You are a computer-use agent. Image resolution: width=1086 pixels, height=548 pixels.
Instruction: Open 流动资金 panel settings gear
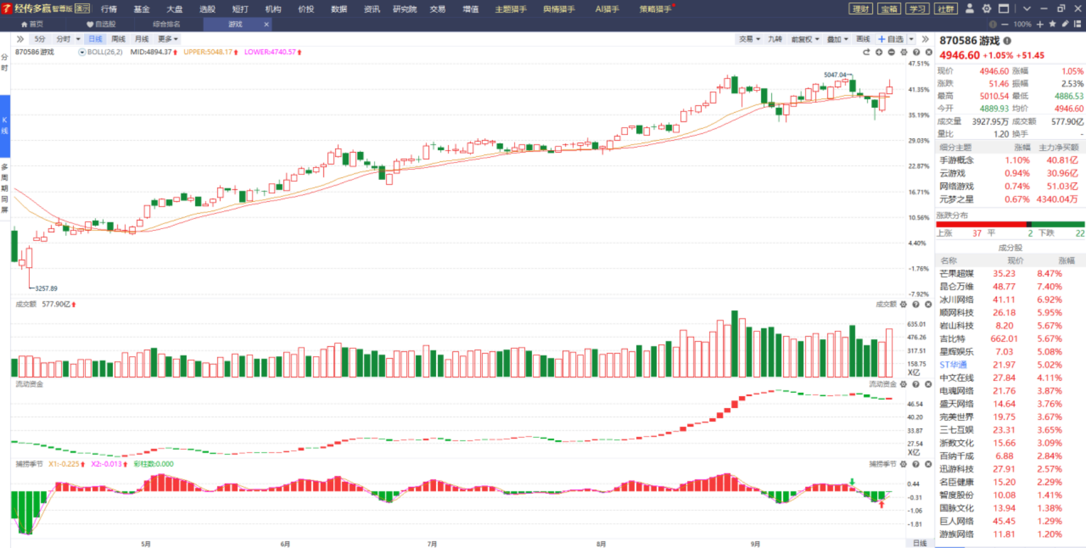click(903, 384)
